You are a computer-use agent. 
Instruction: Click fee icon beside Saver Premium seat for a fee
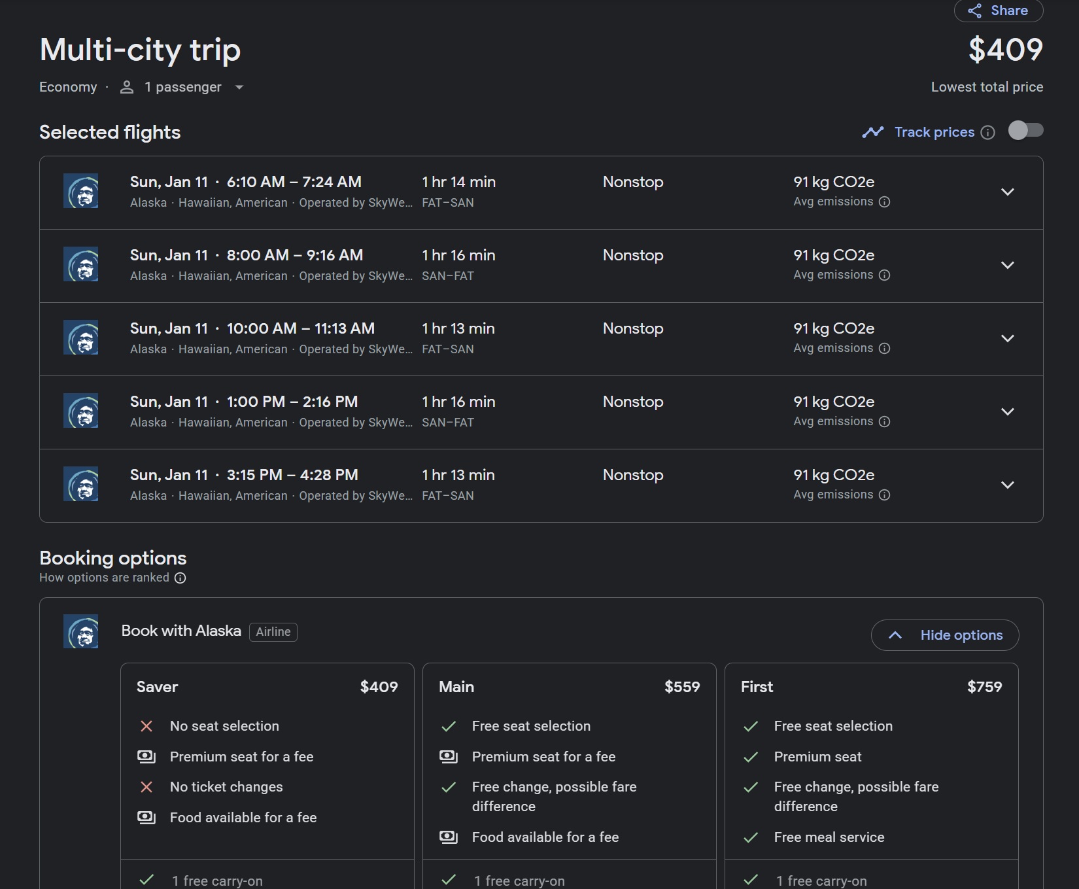click(146, 757)
